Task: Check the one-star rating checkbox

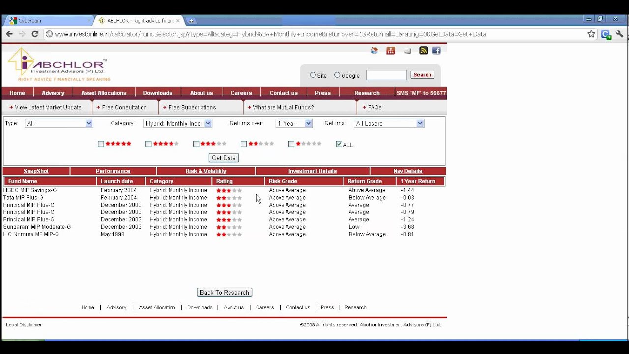Action: click(291, 144)
